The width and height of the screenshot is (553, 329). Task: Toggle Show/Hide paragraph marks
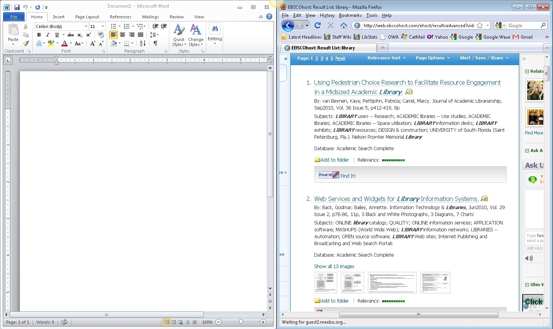156,43
